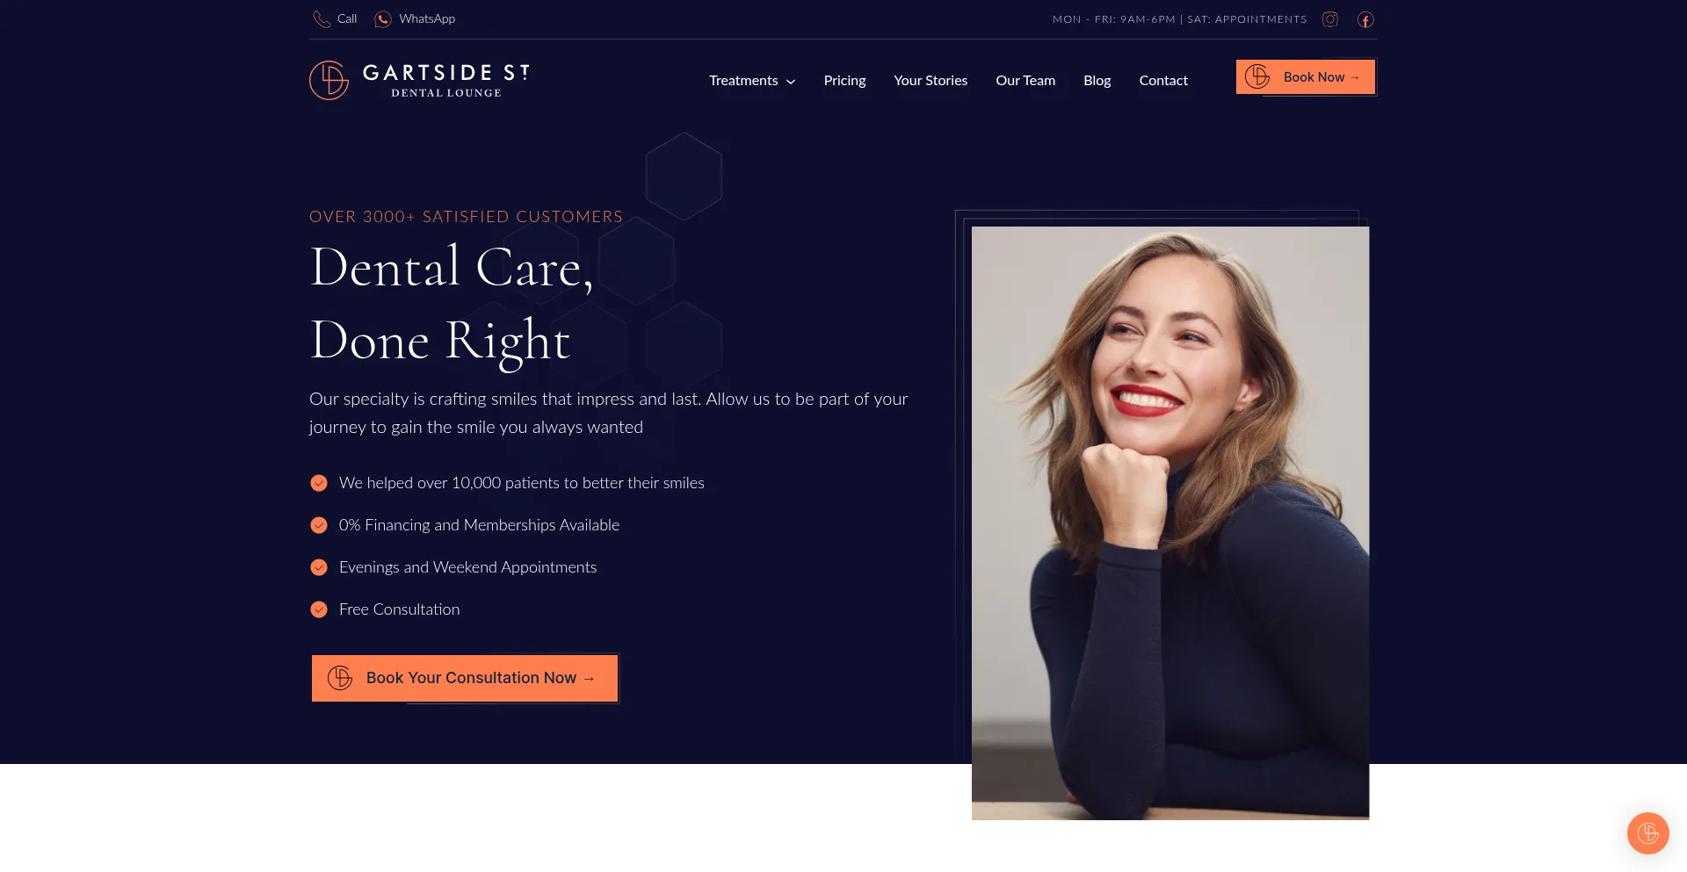
Task: Click checkmark next to 0% Financing
Action: point(319,525)
